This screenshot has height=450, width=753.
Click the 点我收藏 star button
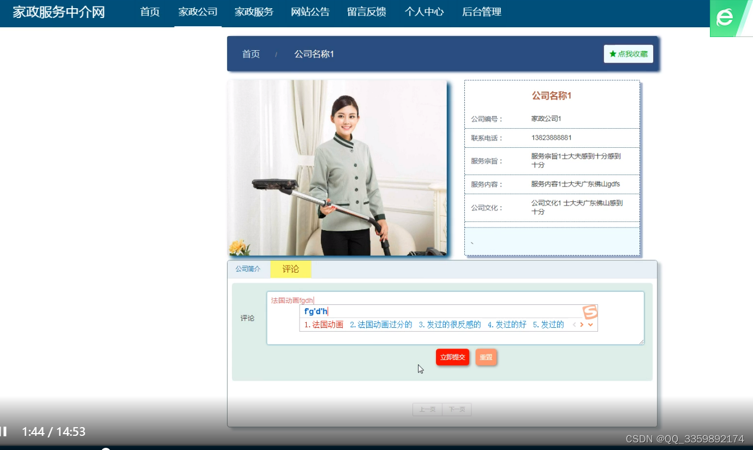tap(628, 54)
